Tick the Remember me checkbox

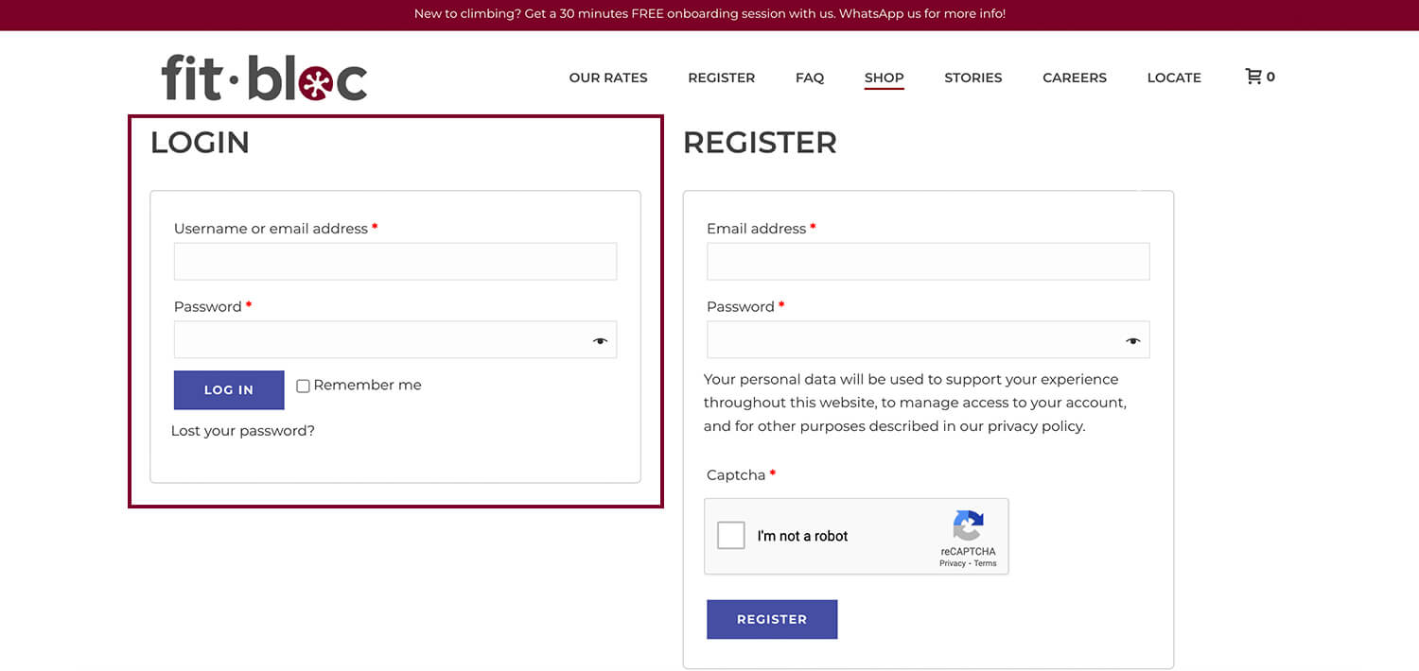304,386
